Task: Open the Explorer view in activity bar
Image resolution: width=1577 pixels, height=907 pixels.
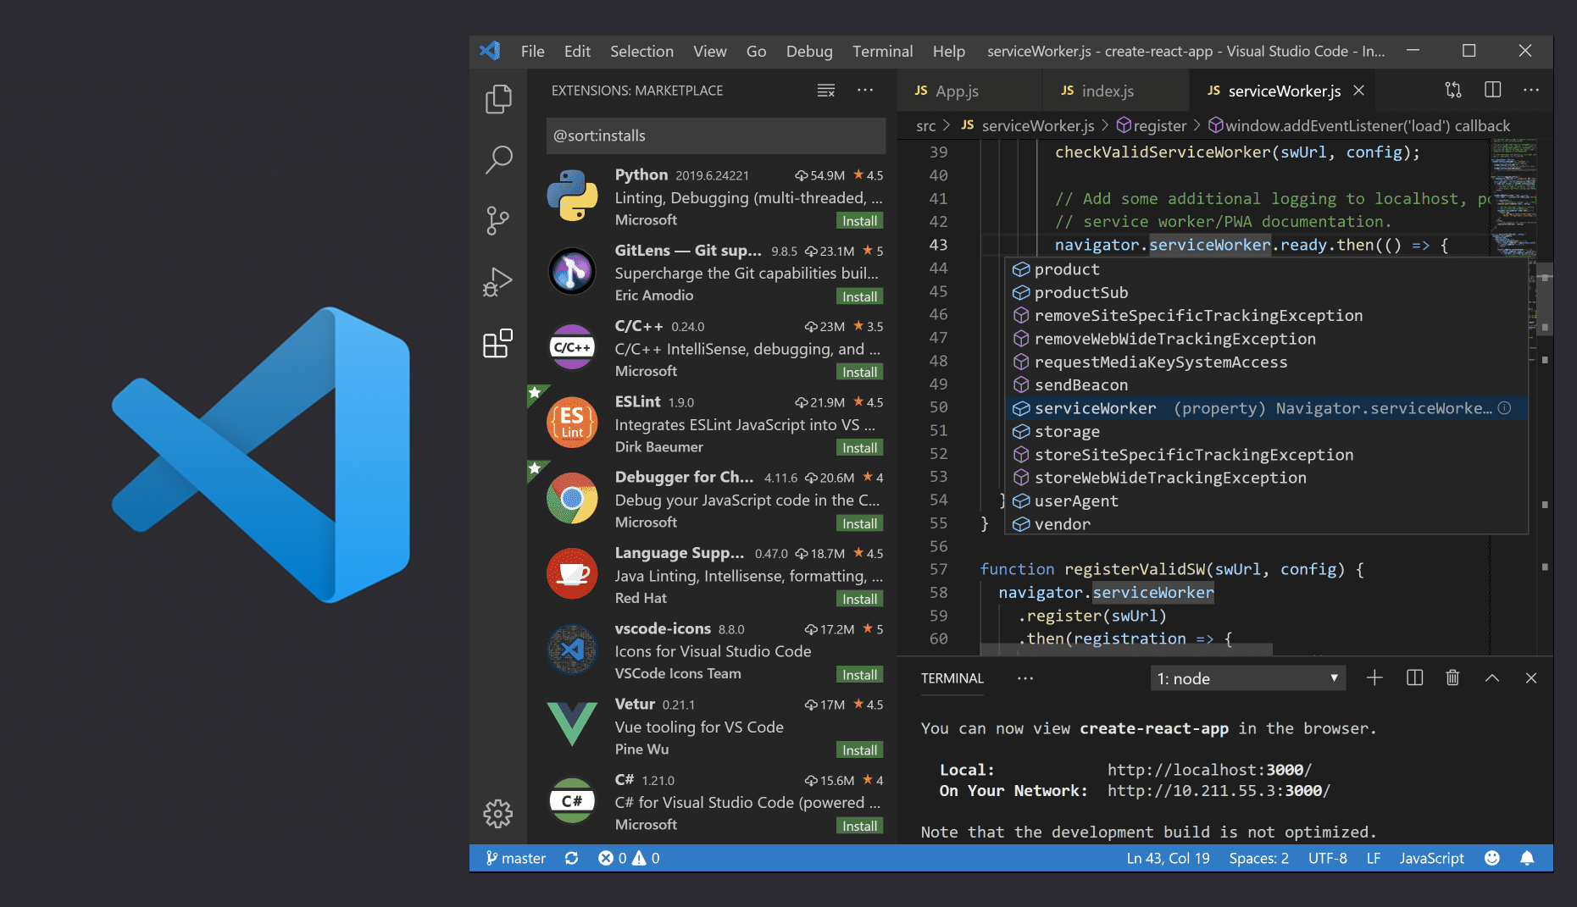Action: (x=498, y=99)
